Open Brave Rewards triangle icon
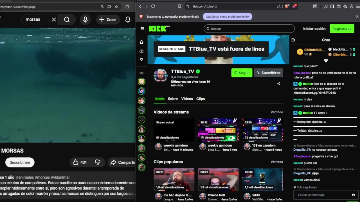Screen dimensions: 360x202 tap(294, 6)
